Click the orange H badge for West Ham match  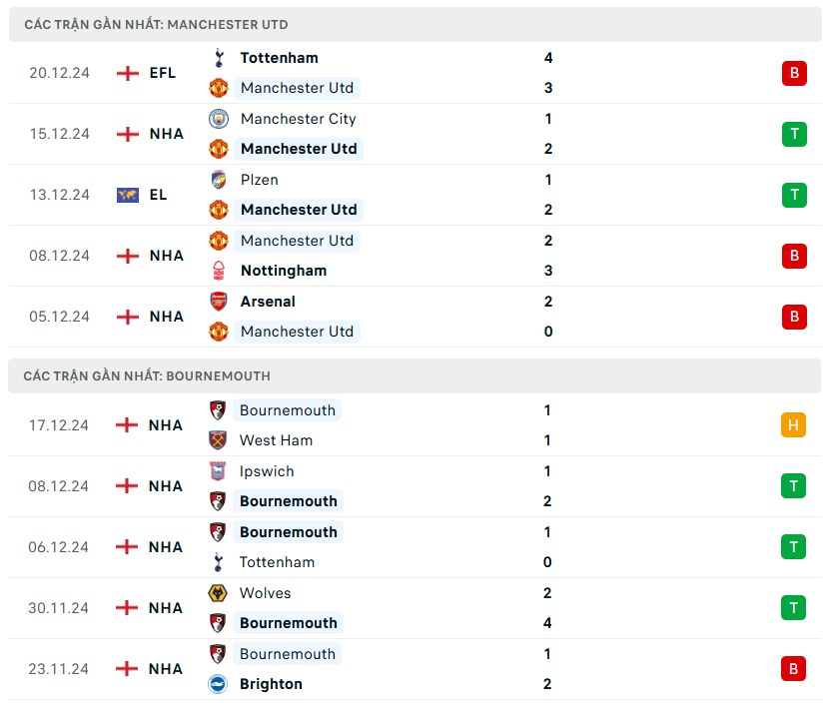(x=793, y=425)
